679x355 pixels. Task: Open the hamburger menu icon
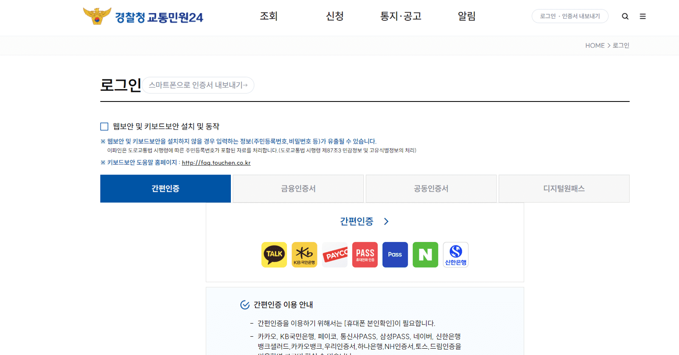click(x=643, y=16)
